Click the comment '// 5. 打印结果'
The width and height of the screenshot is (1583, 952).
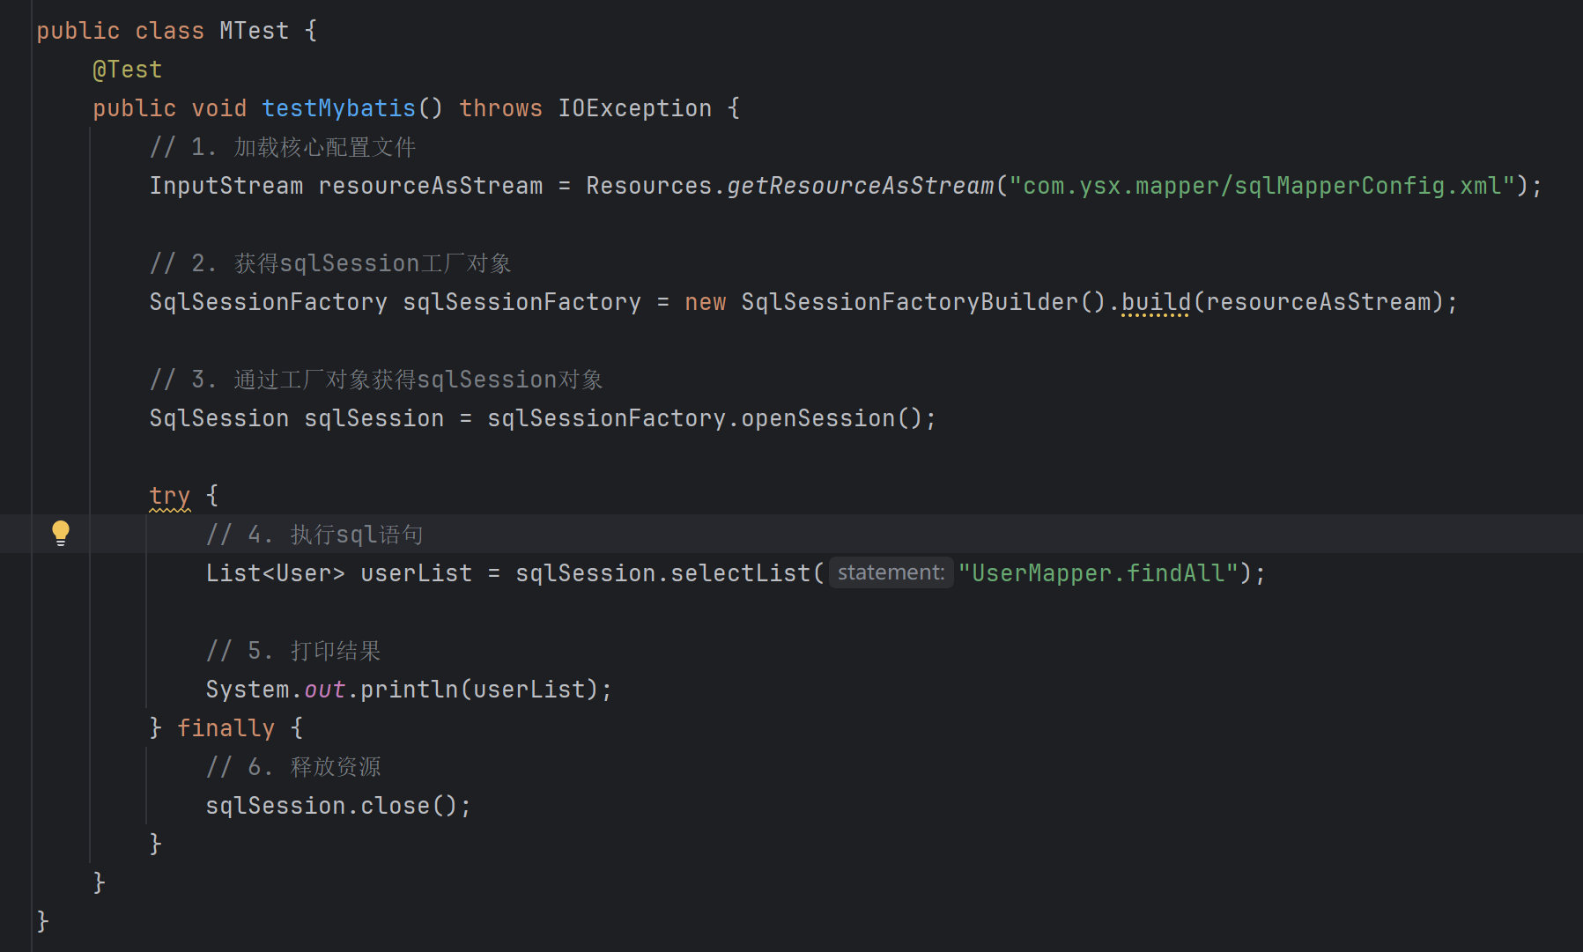(x=293, y=651)
